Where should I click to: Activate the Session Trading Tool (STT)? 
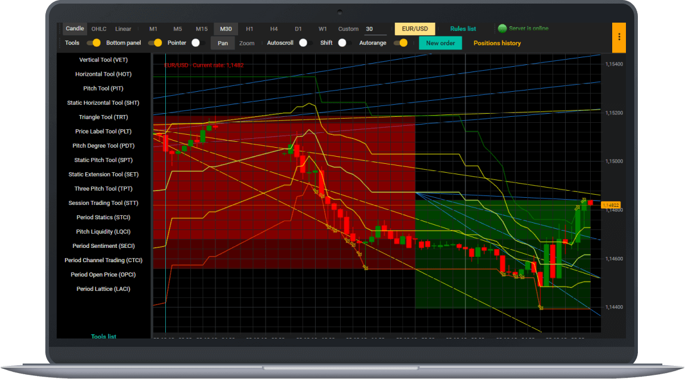103,203
